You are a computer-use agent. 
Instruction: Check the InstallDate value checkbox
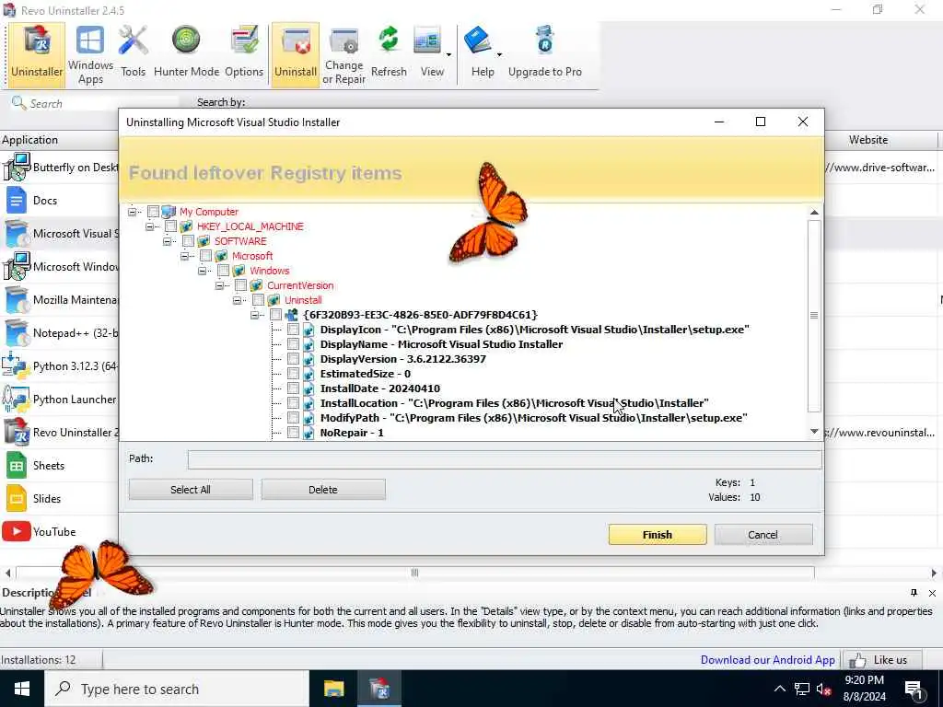(293, 388)
